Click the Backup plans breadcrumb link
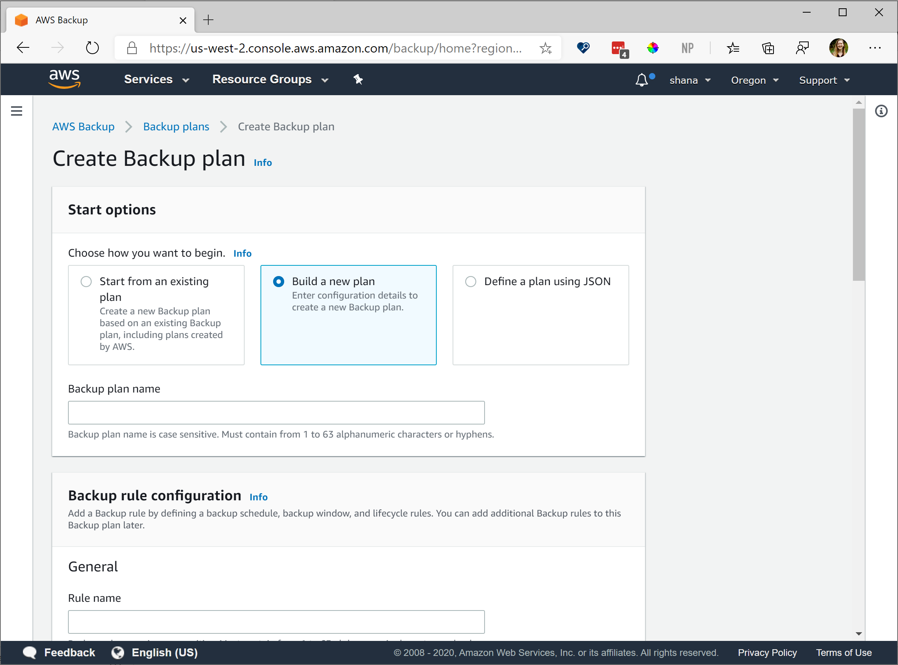 [176, 126]
